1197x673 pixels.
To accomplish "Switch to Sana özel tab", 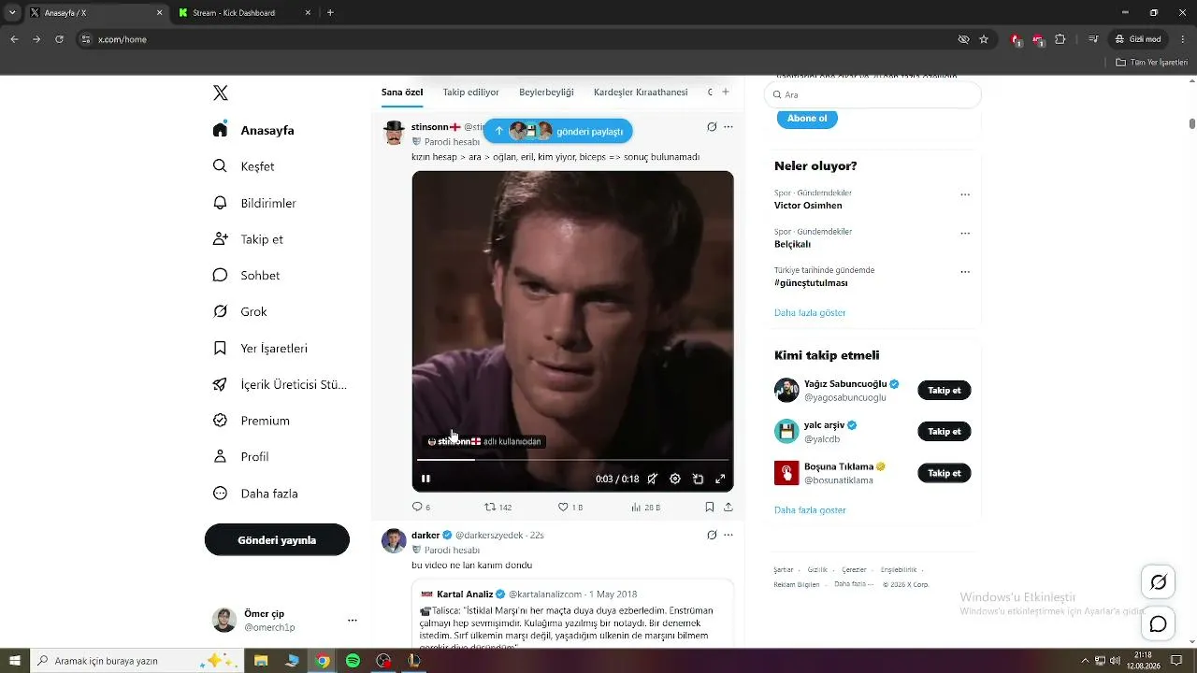I will (402, 93).
